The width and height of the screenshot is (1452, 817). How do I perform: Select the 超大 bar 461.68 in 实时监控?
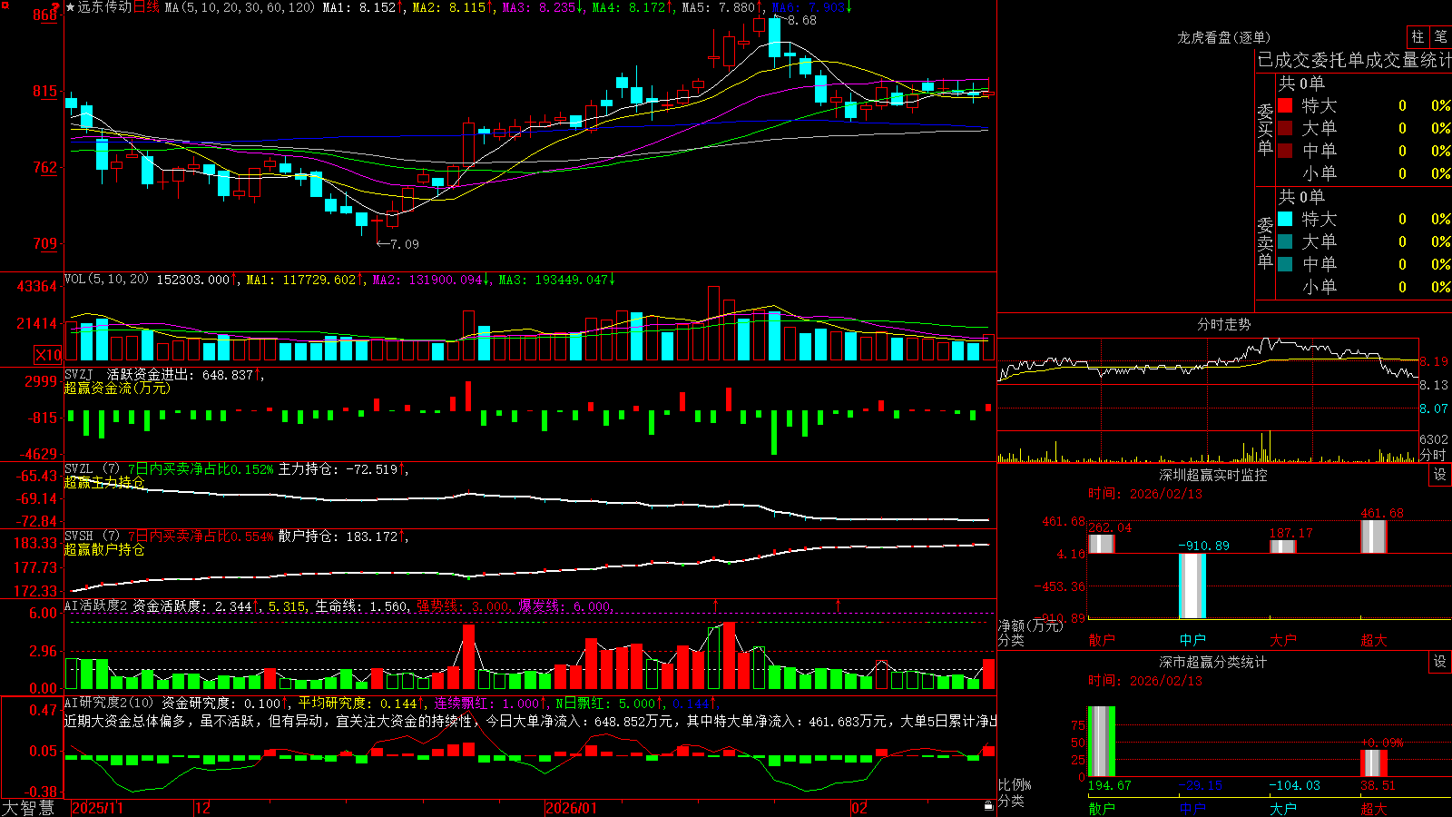[x=1374, y=536]
